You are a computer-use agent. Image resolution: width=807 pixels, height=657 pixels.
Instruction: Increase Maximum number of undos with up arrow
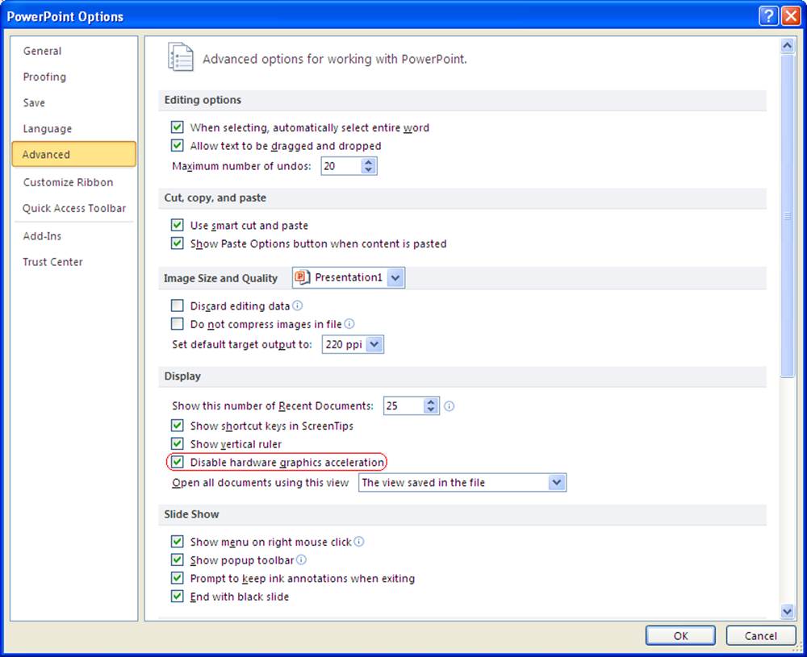point(369,162)
